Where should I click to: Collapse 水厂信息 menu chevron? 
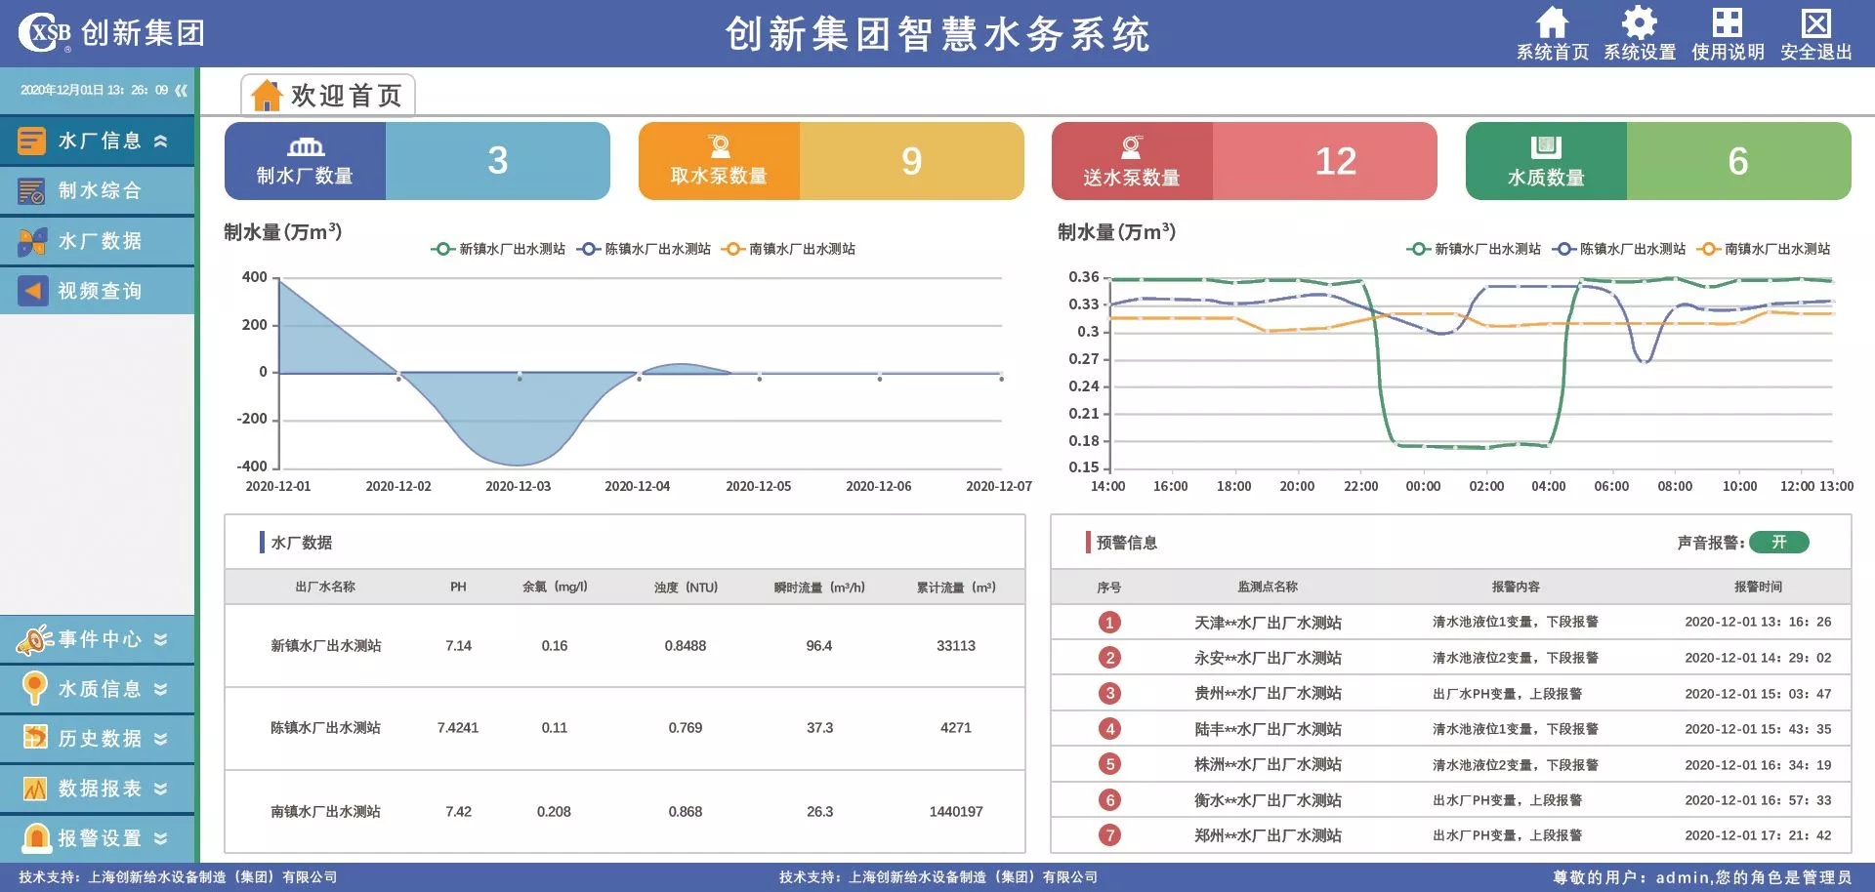pyautogui.click(x=161, y=141)
